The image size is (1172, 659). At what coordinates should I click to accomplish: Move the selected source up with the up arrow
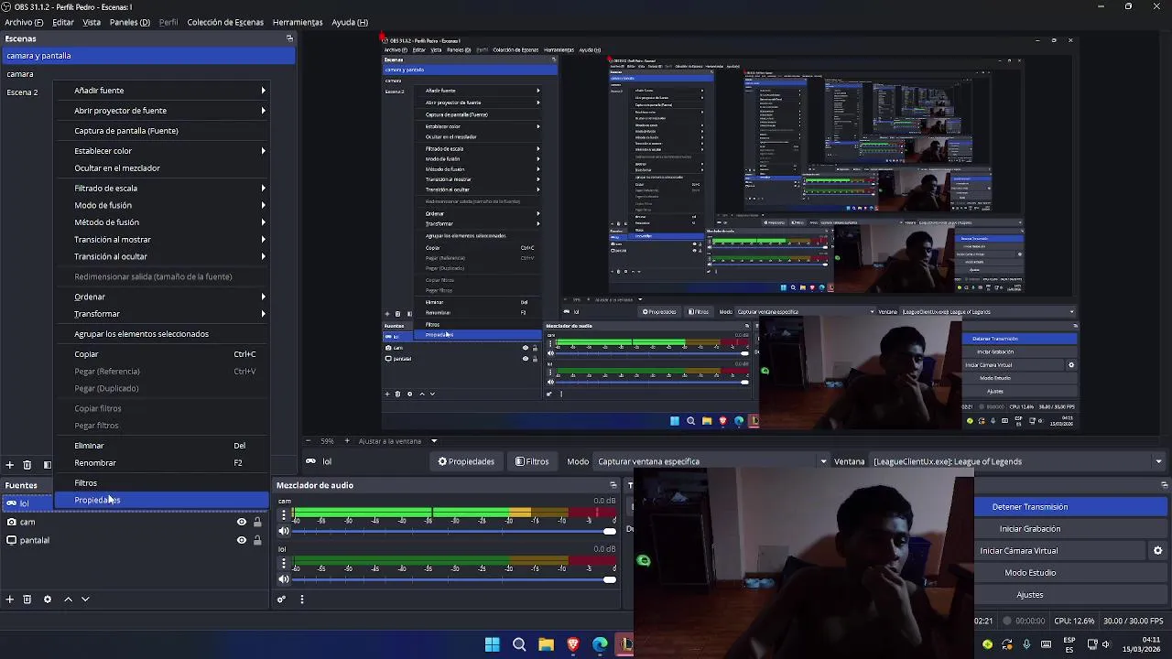[x=68, y=600]
